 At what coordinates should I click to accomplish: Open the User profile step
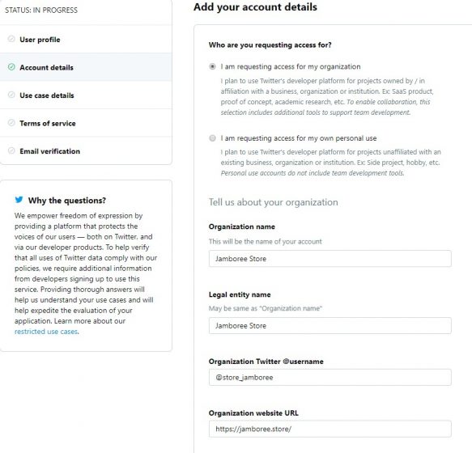click(86, 40)
